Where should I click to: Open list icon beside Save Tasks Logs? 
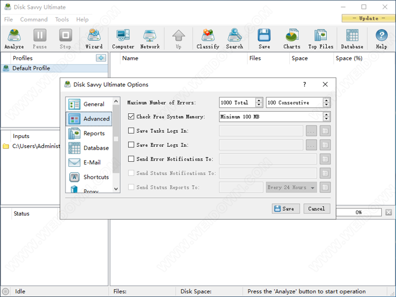[325, 131]
